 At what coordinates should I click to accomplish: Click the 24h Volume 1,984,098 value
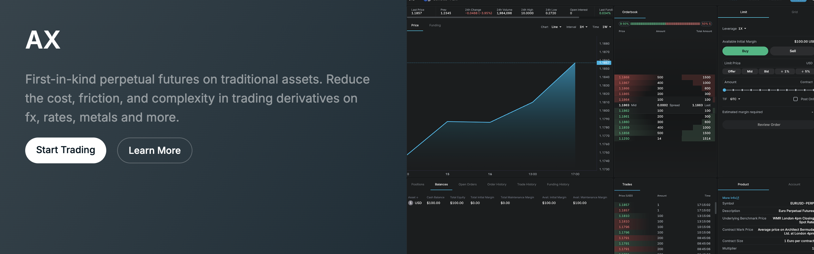504,13
